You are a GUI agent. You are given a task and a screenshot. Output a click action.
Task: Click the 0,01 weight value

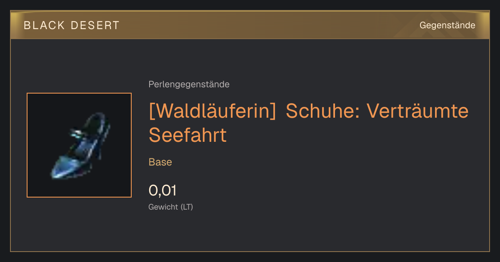tap(162, 190)
